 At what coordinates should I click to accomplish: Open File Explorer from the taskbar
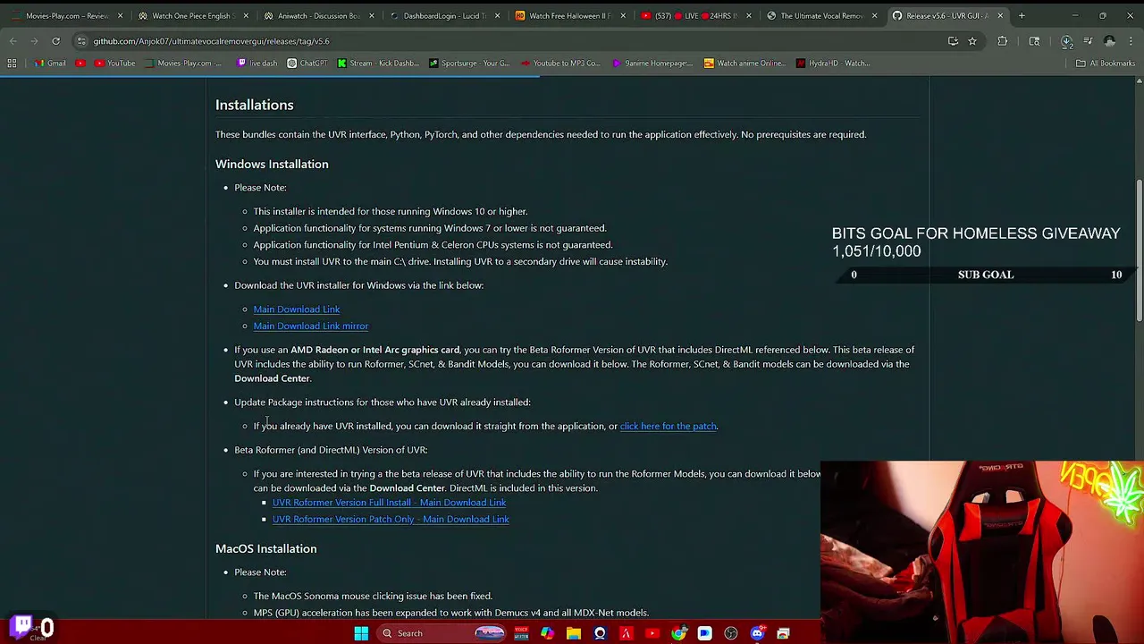click(574, 633)
